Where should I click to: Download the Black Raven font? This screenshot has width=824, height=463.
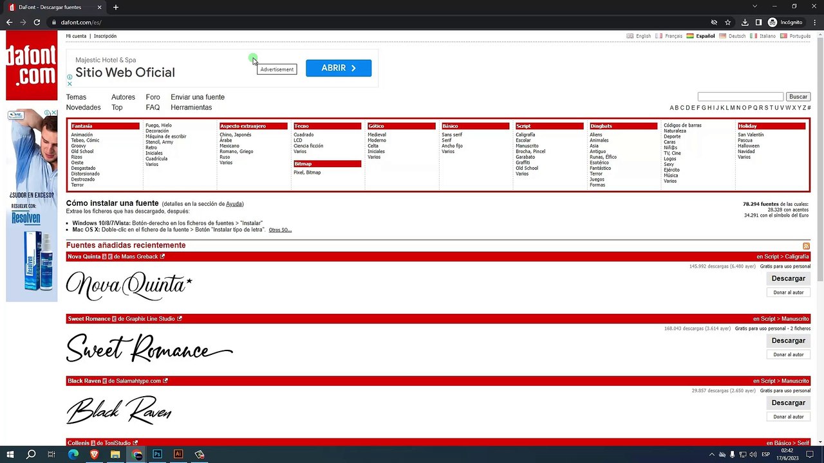[789, 403]
